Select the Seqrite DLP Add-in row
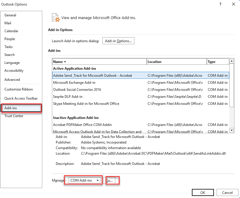Screen dimensions: 240x198 141,97
